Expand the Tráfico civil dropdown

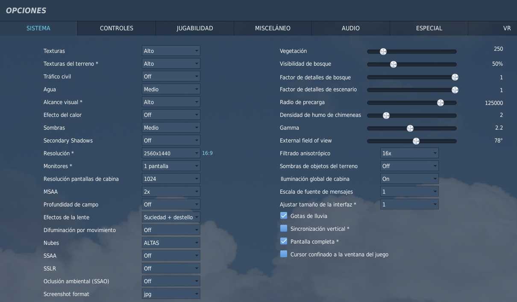(x=171, y=76)
